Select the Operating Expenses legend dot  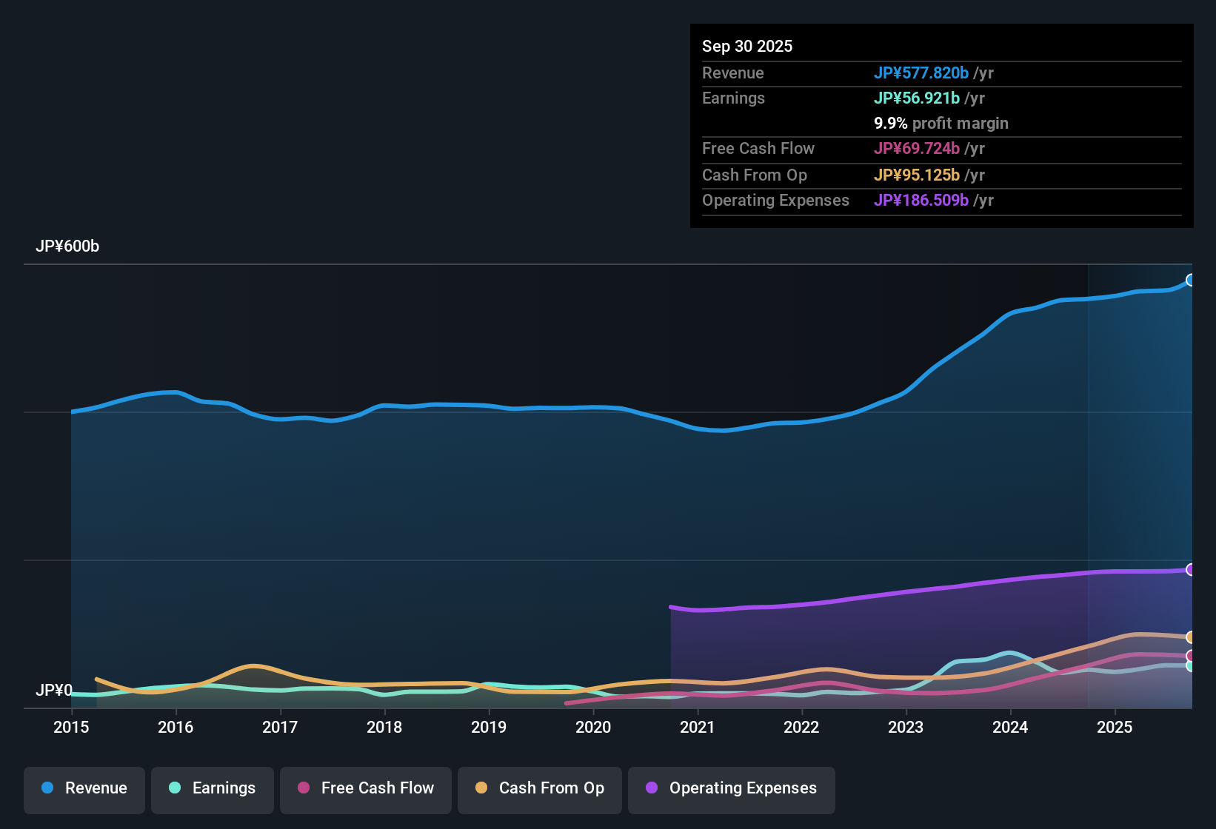click(x=652, y=788)
